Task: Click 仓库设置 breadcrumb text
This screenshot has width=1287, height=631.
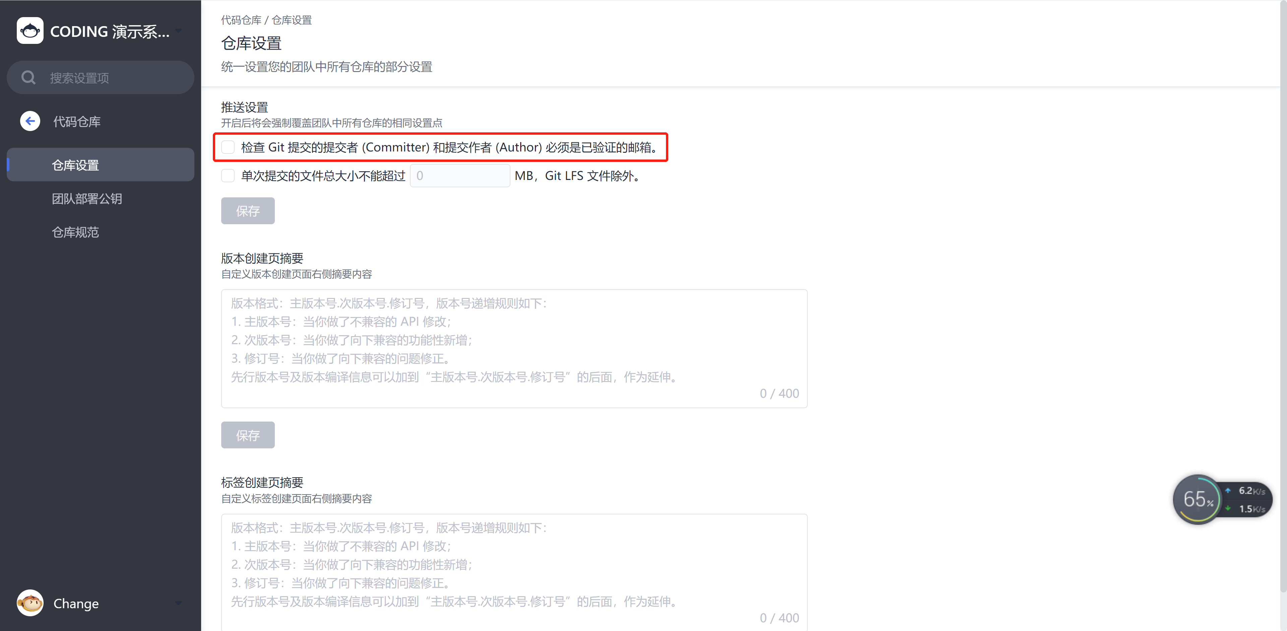Action: (292, 20)
